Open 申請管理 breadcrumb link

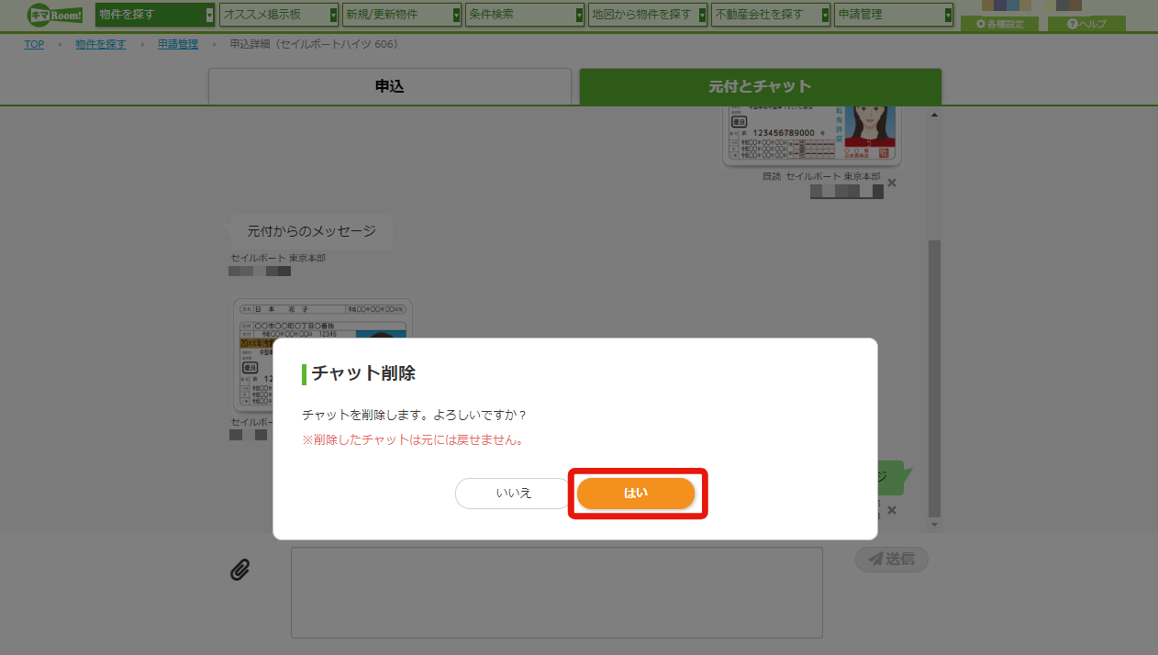tap(178, 44)
